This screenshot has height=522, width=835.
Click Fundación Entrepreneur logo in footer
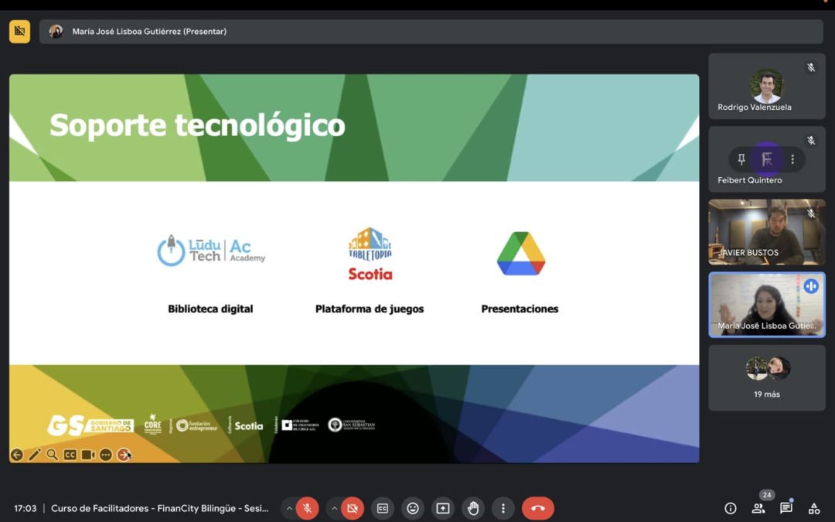coord(197,425)
